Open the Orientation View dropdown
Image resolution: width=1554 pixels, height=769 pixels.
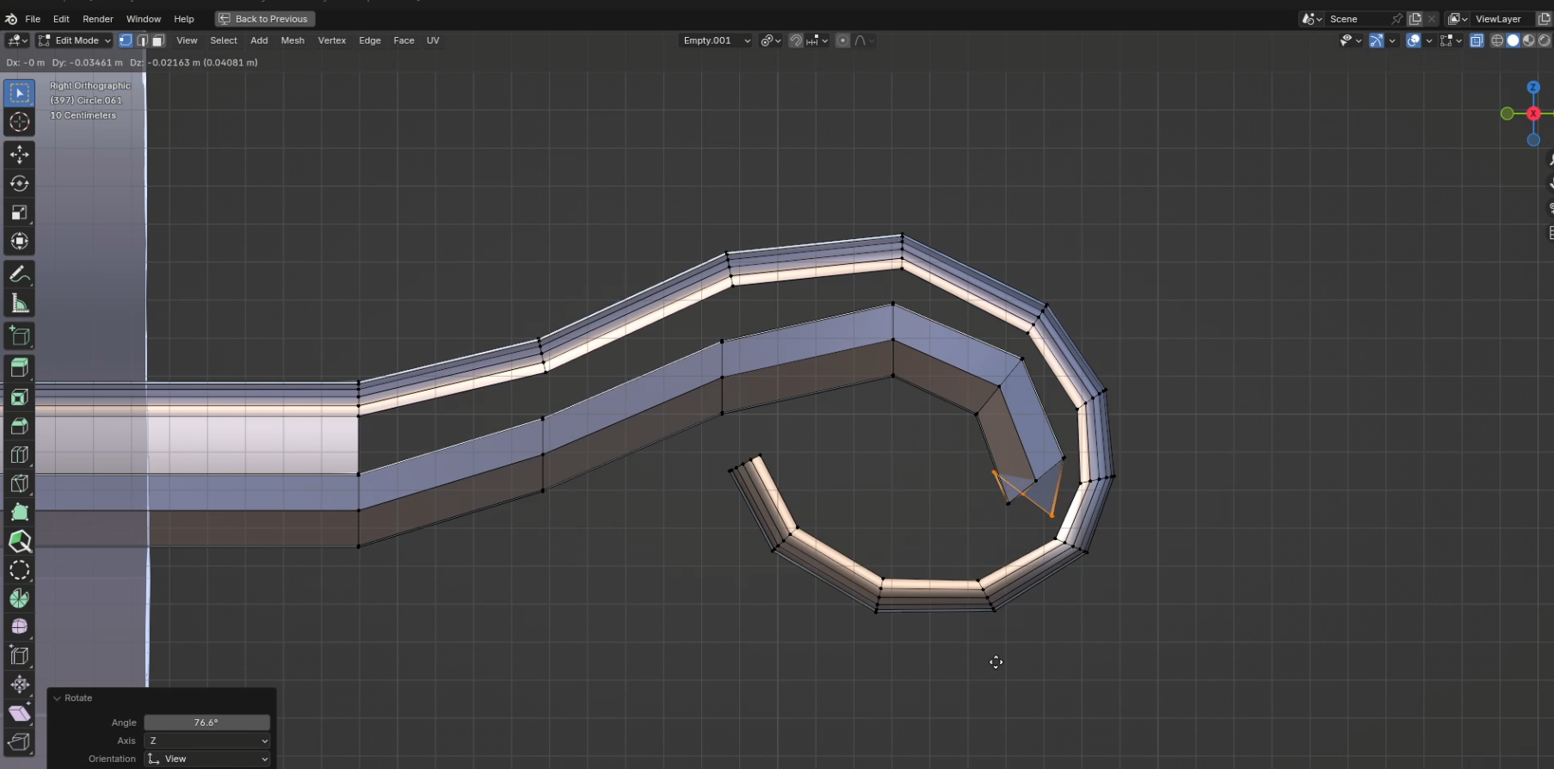pyautogui.click(x=207, y=759)
